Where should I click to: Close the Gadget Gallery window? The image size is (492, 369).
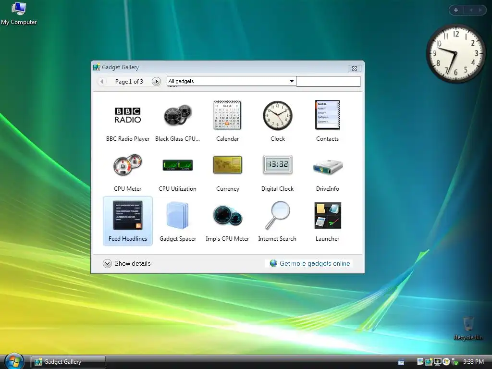tap(354, 68)
